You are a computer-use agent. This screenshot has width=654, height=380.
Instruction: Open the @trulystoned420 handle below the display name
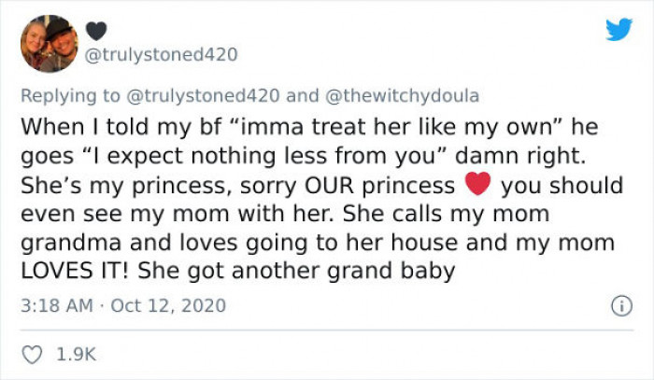tap(163, 55)
